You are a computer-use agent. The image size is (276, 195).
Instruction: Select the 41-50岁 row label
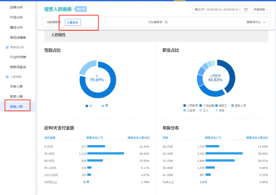click(168, 175)
